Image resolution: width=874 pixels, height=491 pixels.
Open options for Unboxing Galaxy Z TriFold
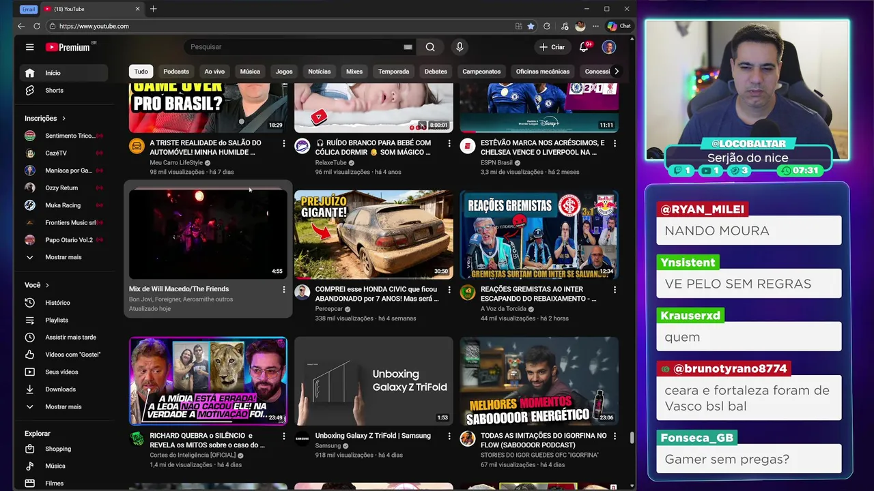(x=449, y=436)
